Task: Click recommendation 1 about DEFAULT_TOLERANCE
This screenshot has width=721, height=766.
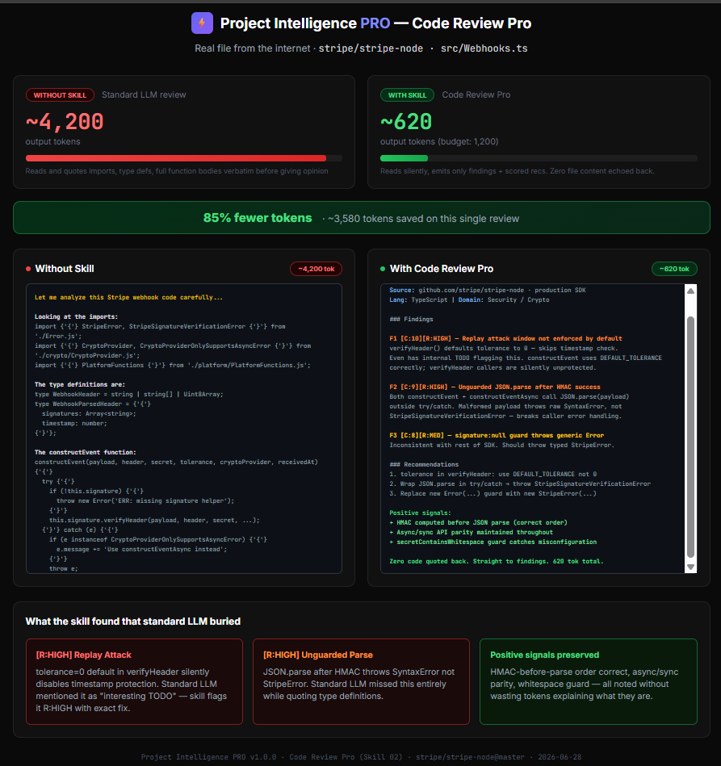Action: [493, 474]
